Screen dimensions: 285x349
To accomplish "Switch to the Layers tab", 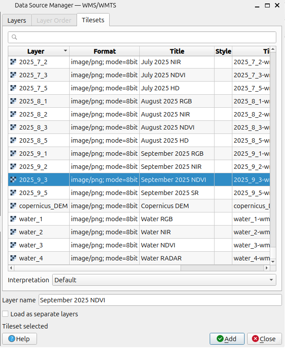I will point(17,21).
